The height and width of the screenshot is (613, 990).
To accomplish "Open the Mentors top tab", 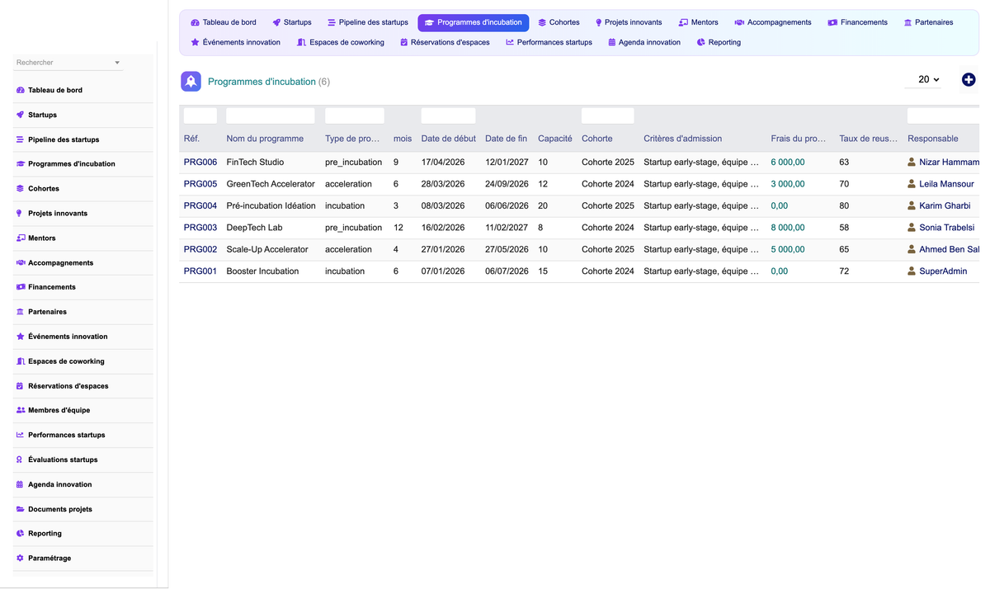I will click(699, 22).
